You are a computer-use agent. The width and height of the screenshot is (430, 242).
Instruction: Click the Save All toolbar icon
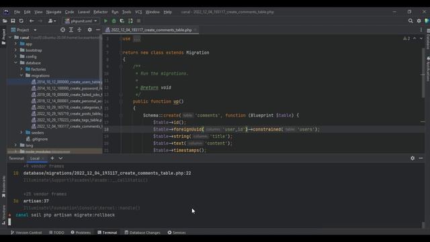pyautogui.click(x=13, y=21)
